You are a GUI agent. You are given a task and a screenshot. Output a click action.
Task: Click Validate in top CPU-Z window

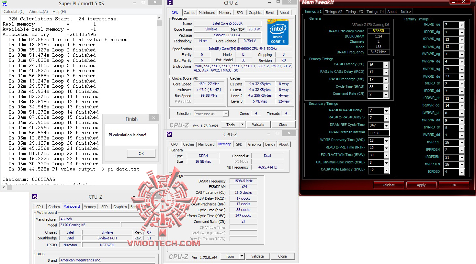tap(258, 125)
